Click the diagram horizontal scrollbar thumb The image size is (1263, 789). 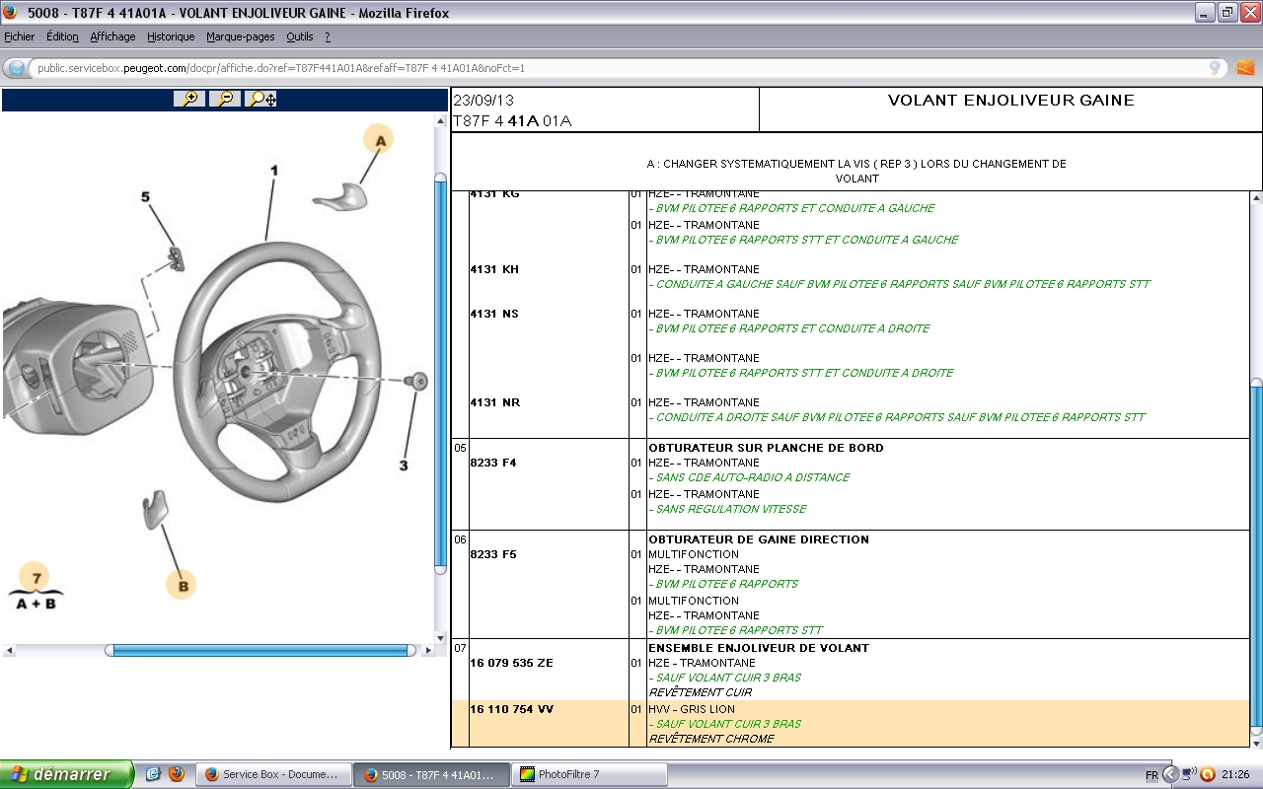[260, 650]
